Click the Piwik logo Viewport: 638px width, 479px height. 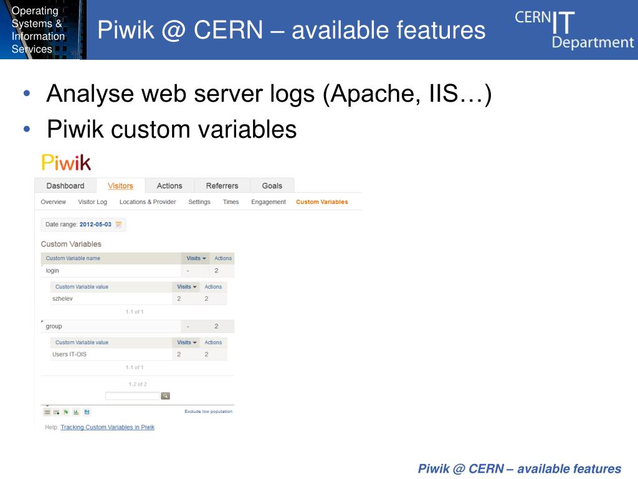[x=66, y=163]
